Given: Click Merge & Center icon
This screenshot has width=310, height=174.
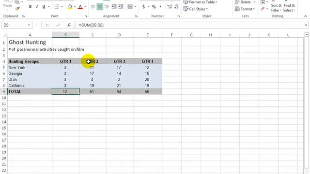Looking at the screenshot, I should tap(130, 7).
